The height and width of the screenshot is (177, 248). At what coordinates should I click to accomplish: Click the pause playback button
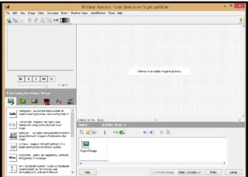(x=29, y=79)
